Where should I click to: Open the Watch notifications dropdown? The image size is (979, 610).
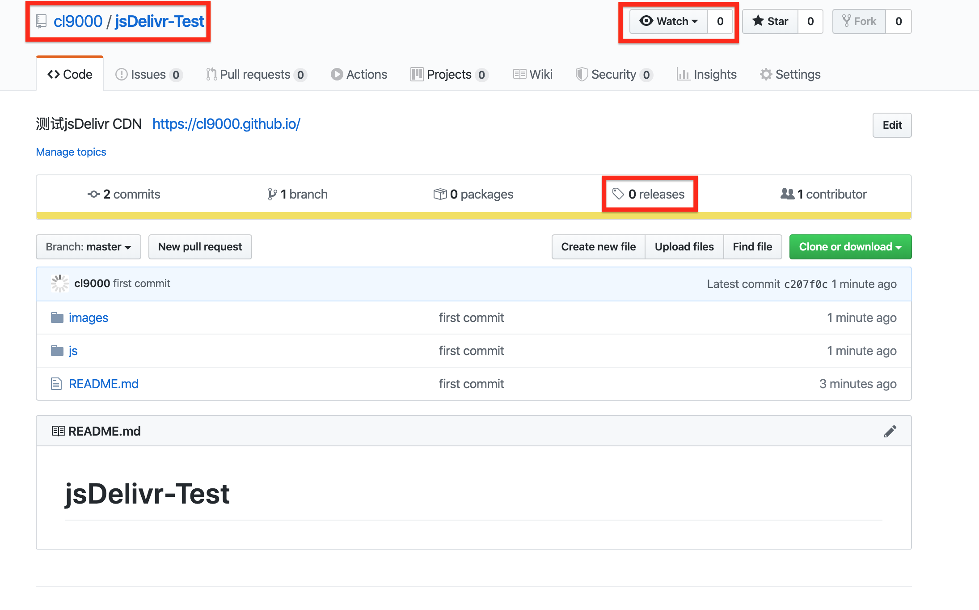[669, 21]
